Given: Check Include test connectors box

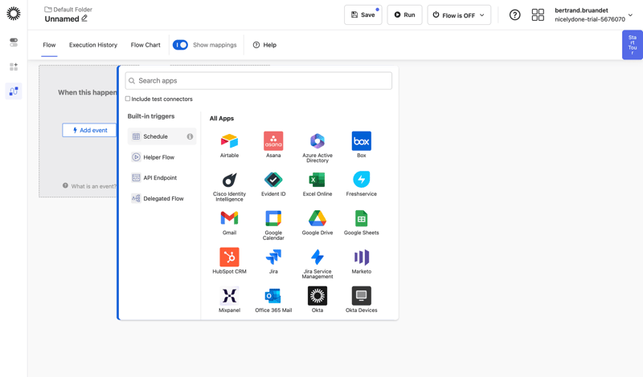Looking at the screenshot, I should pyautogui.click(x=128, y=99).
